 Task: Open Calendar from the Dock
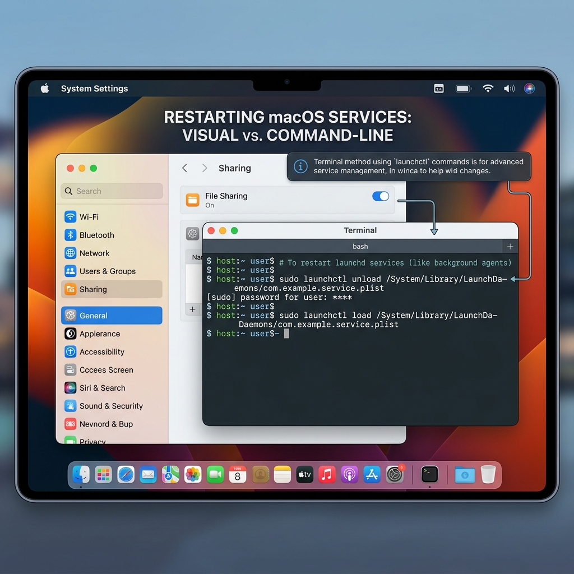[x=238, y=475]
